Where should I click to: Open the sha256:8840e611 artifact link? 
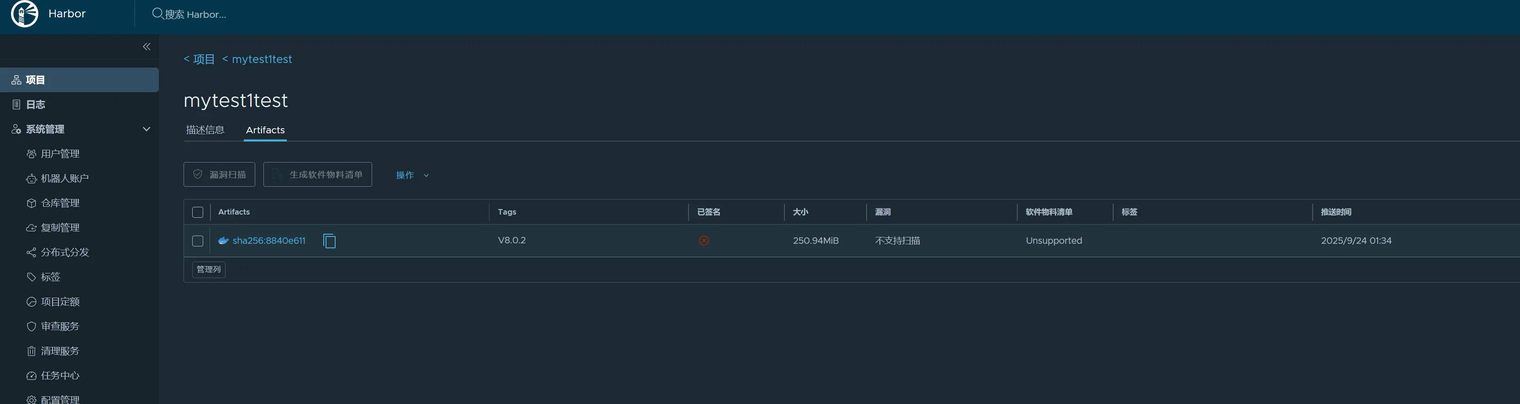(x=268, y=241)
